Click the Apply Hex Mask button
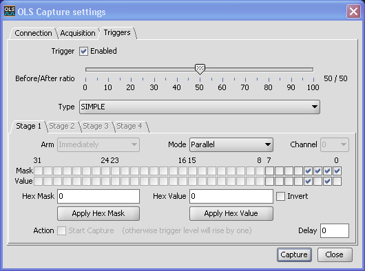365x271 pixels. click(98, 213)
